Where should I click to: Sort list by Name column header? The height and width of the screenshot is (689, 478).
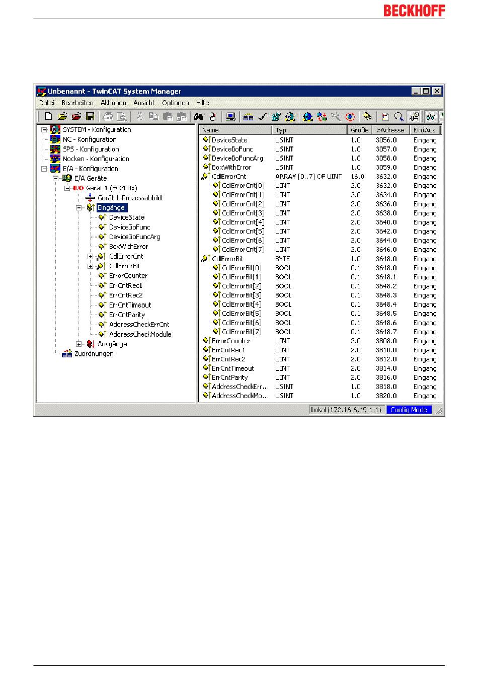[235, 130]
